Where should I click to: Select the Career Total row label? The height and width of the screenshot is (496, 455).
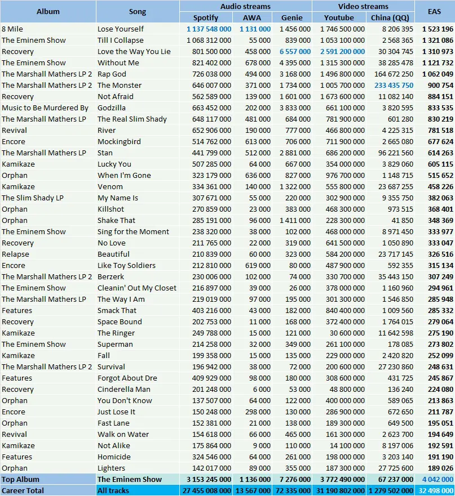tap(48, 490)
